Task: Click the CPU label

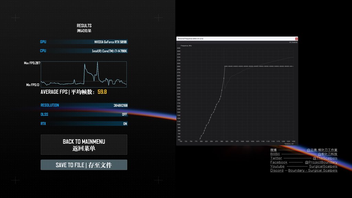Action: pos(43,51)
